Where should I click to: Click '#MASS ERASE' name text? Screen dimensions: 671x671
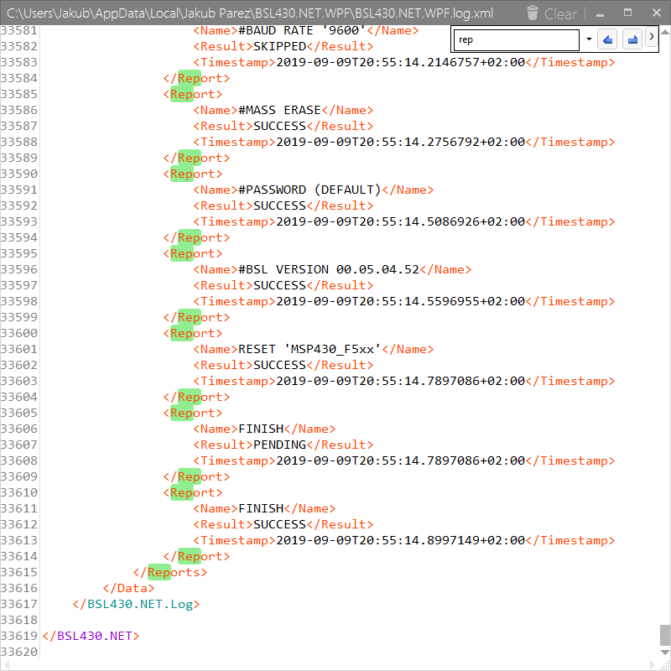coord(279,110)
